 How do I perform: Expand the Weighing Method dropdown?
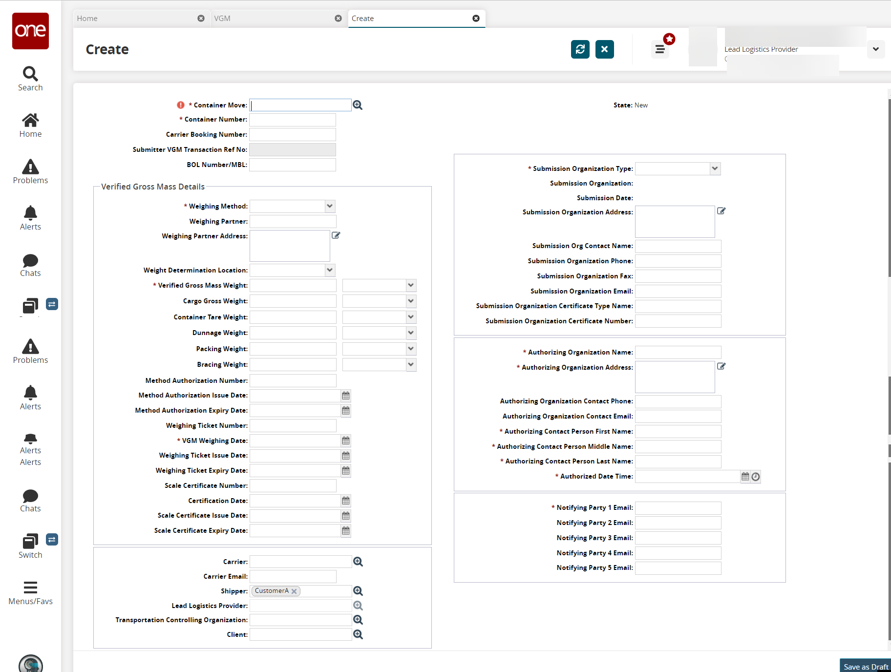tap(330, 206)
